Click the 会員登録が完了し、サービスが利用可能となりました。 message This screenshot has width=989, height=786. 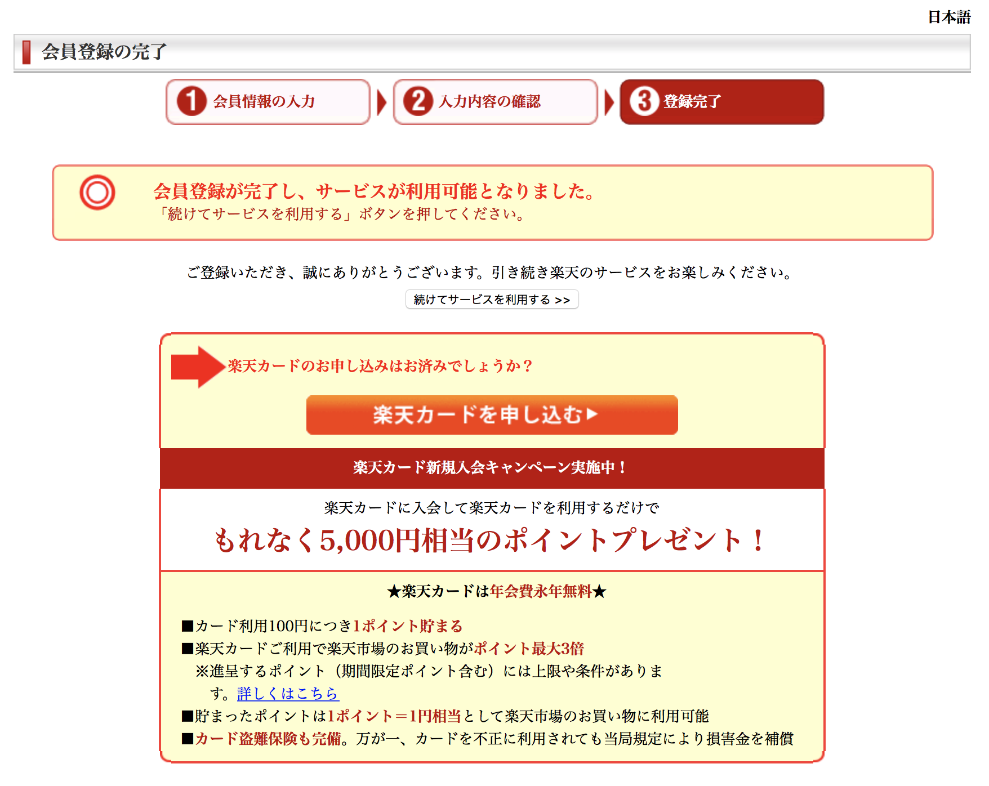[375, 191]
